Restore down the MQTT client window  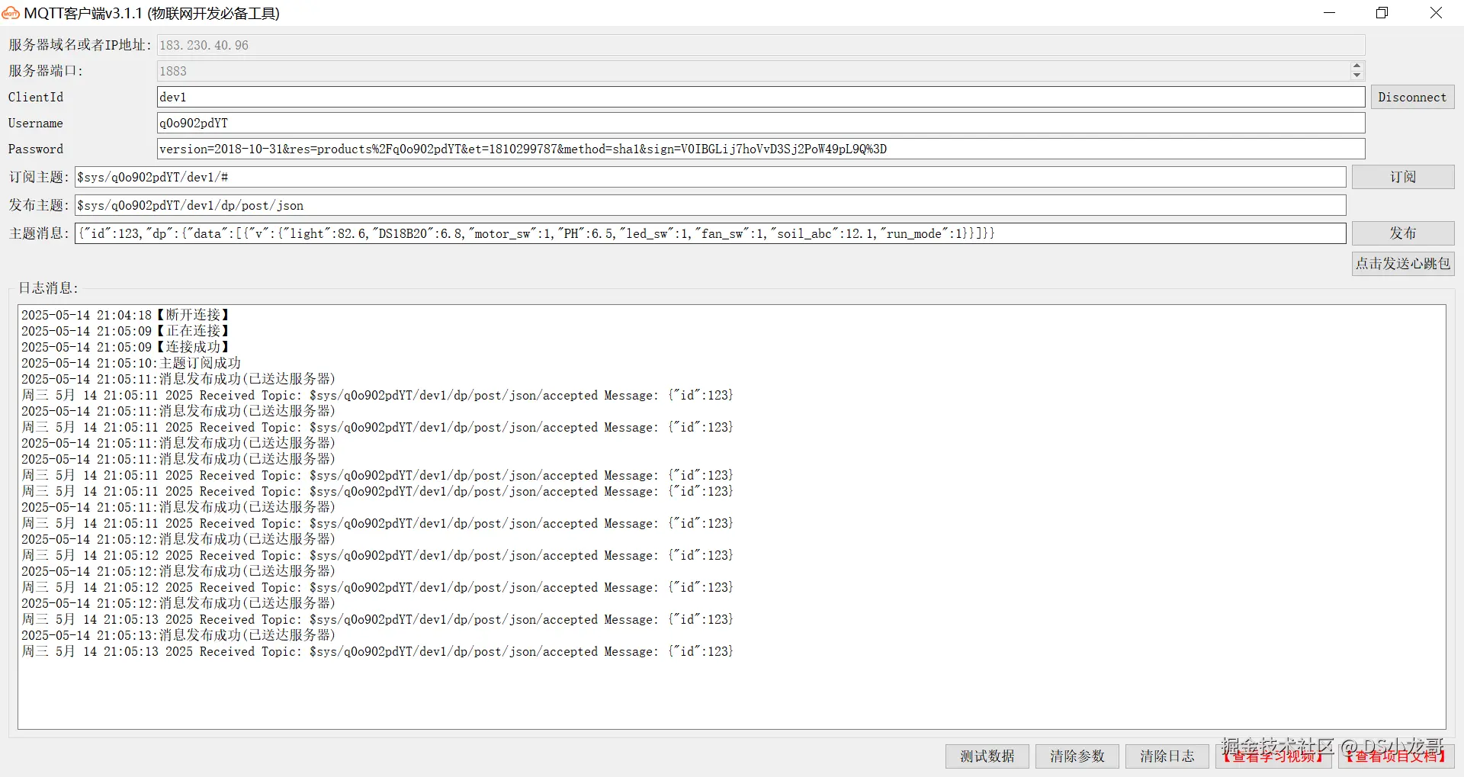[1382, 13]
